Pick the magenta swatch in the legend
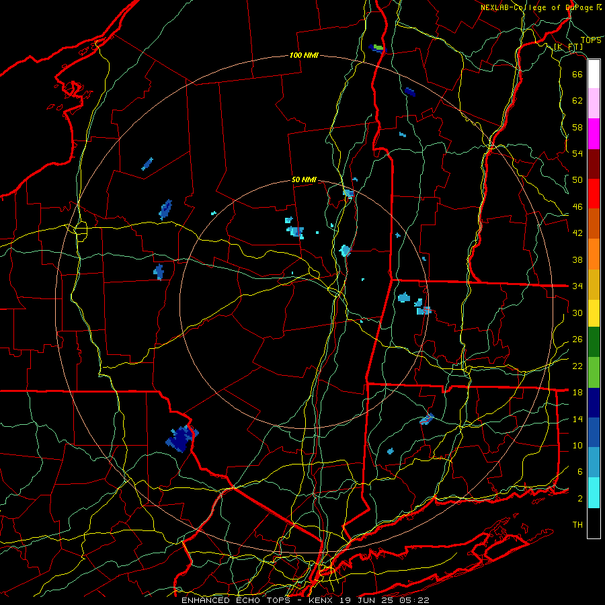Image resolution: width=605 pixels, height=605 pixels. click(594, 134)
